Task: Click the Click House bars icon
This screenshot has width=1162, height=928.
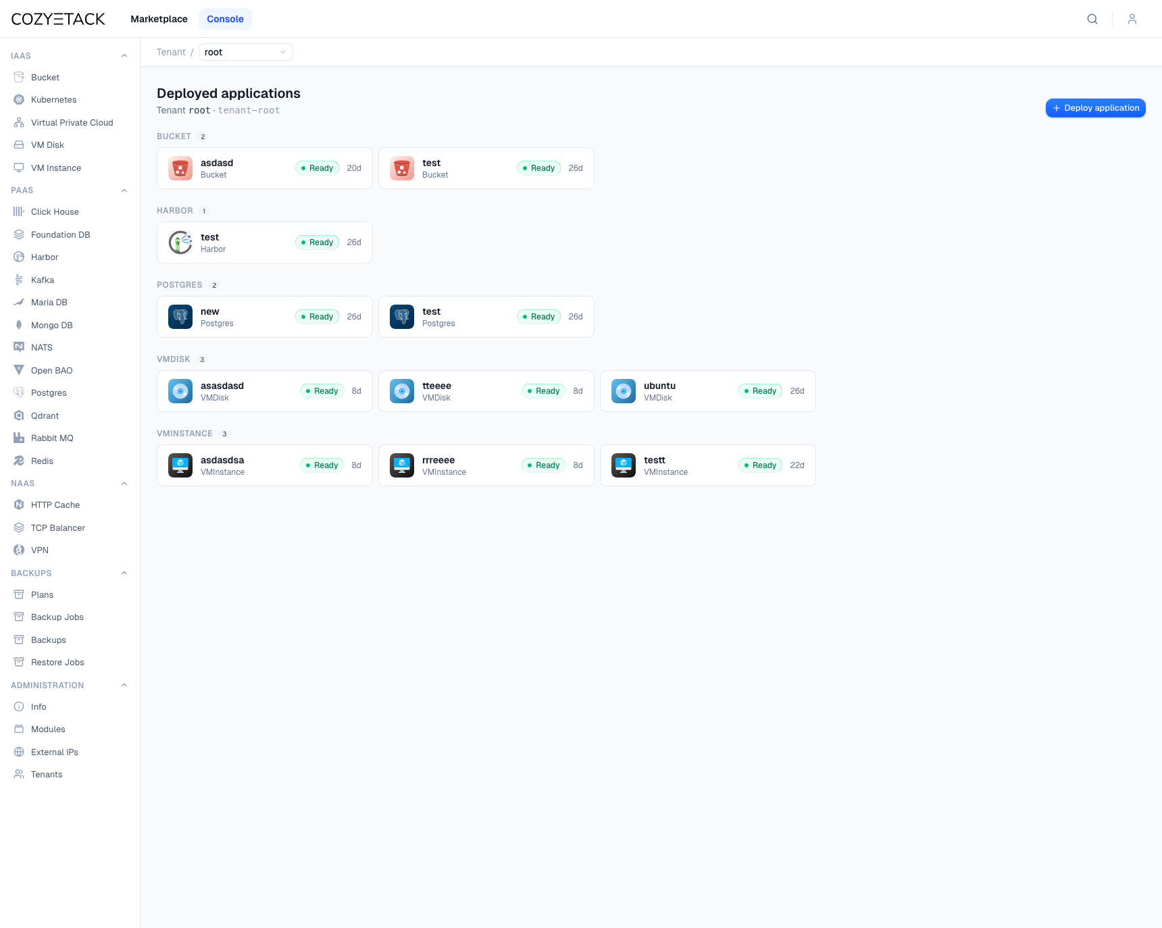Action: (x=19, y=212)
